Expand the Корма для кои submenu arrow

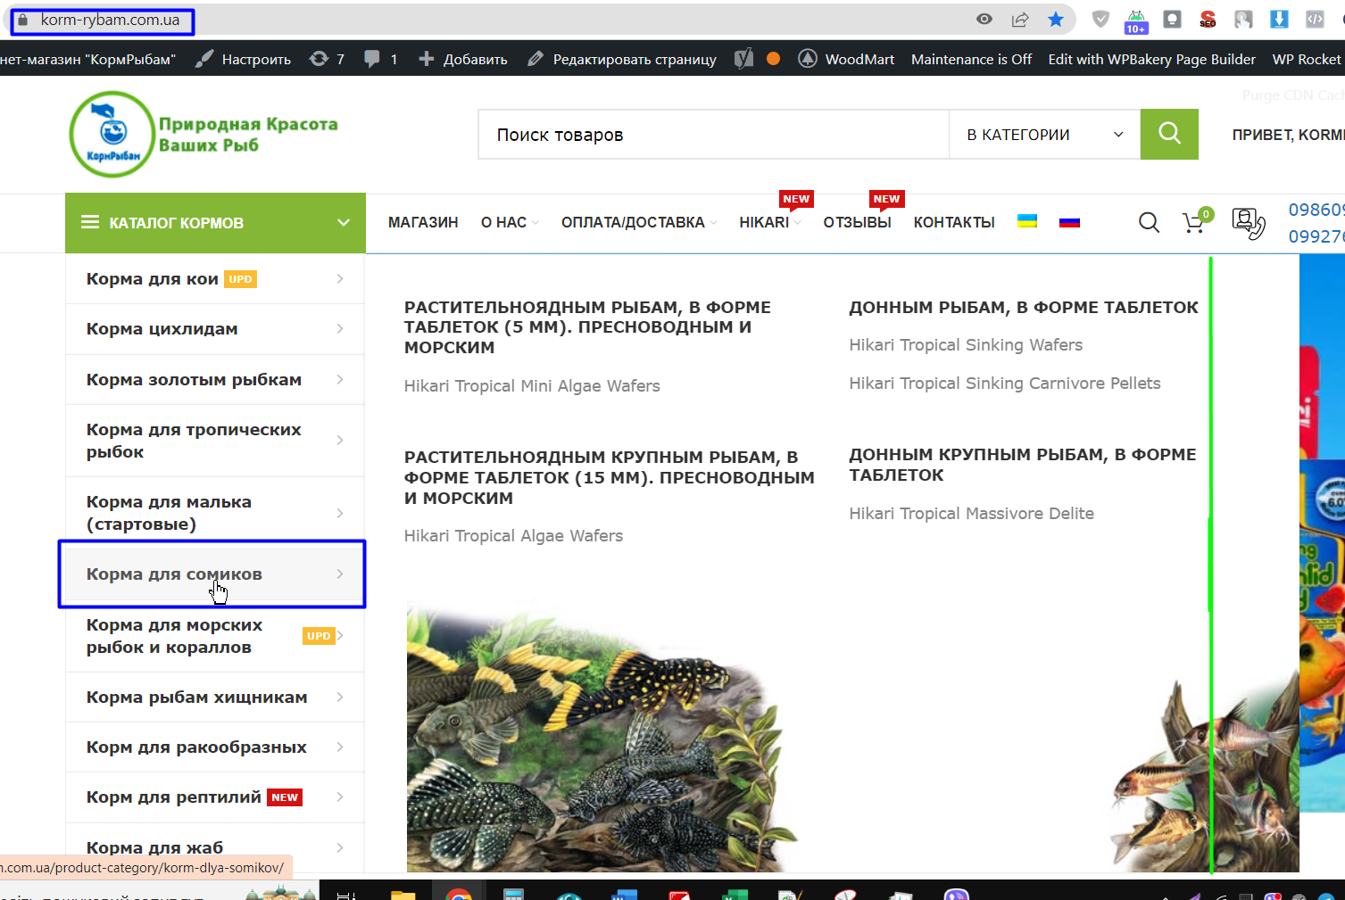pos(340,279)
